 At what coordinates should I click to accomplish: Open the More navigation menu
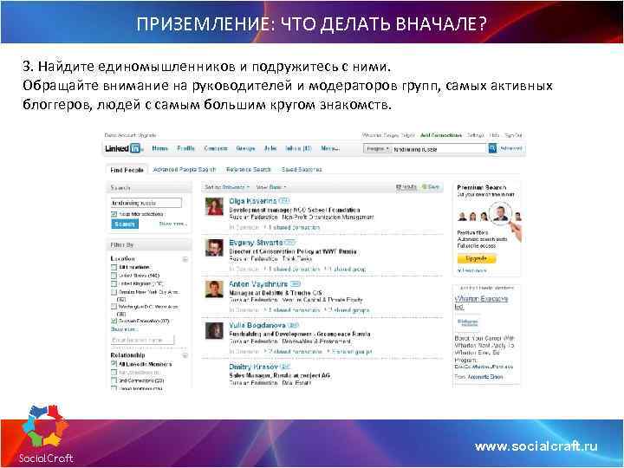pos(330,148)
